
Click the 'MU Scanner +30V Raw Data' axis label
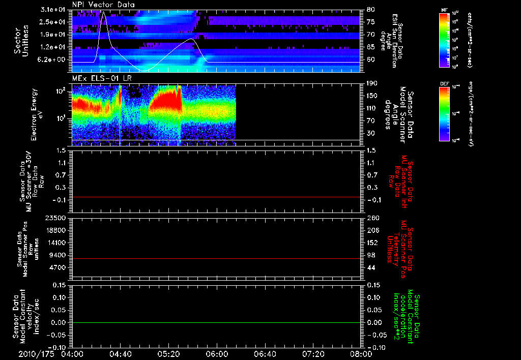point(32,182)
